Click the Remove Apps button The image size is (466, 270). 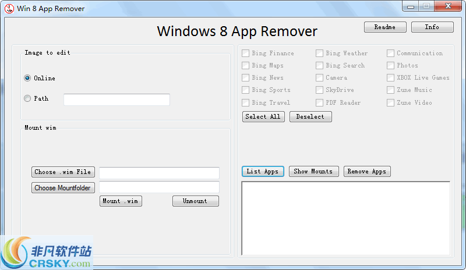(x=367, y=172)
